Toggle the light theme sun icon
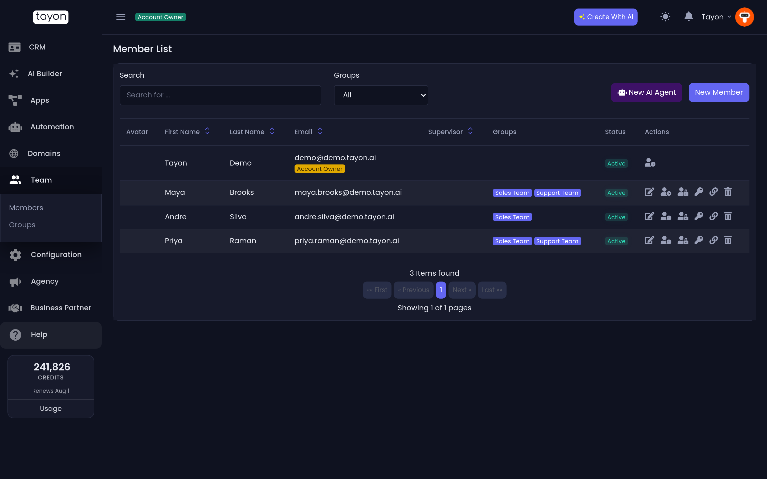 tap(665, 17)
